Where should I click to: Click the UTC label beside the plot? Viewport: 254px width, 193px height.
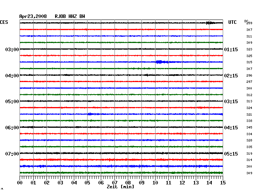[x=232, y=22]
